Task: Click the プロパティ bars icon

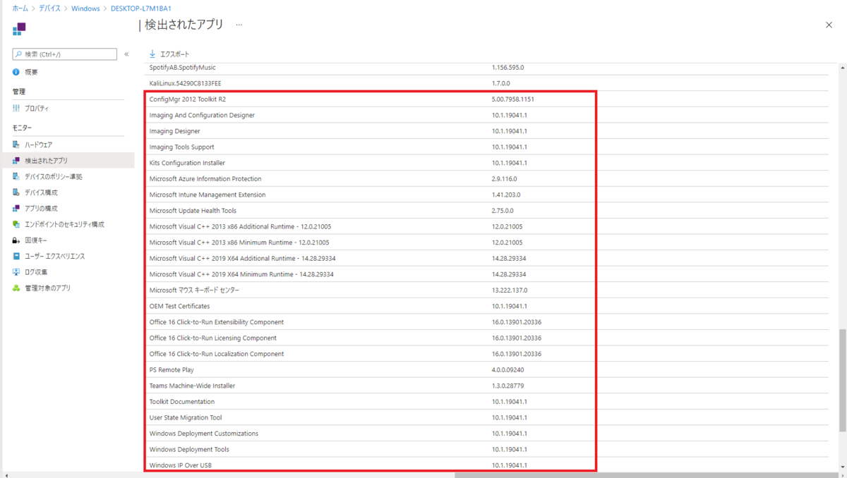Action: coord(16,109)
